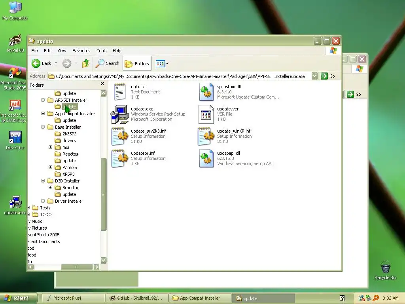Select the Reactos folder in tree
Screen dimensions: 405x304
click(x=66, y=154)
